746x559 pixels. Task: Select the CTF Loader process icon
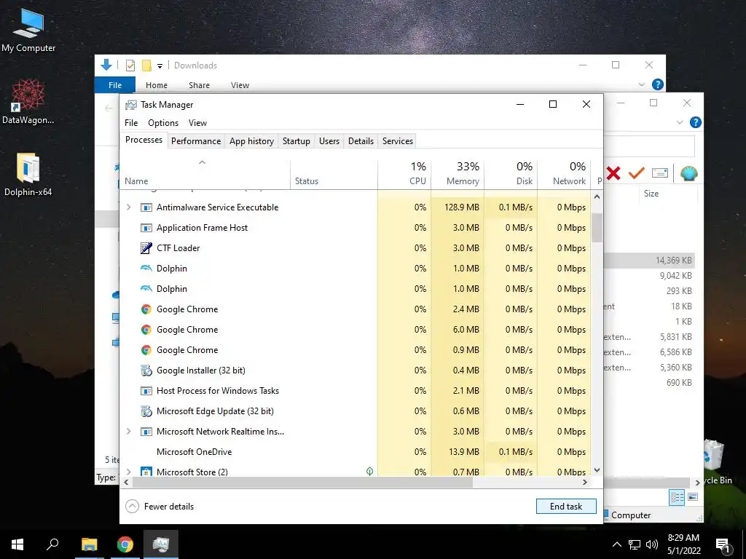pos(146,248)
